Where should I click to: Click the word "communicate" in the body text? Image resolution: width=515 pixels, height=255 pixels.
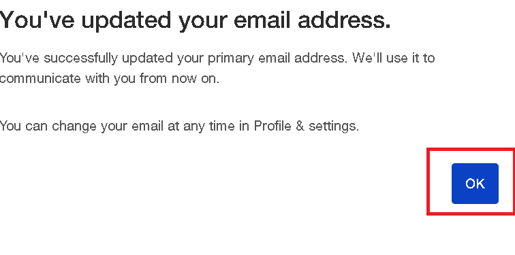tap(40, 79)
